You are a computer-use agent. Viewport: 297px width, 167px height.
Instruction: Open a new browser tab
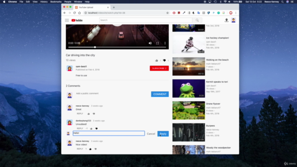pyautogui.click(x=114, y=7)
